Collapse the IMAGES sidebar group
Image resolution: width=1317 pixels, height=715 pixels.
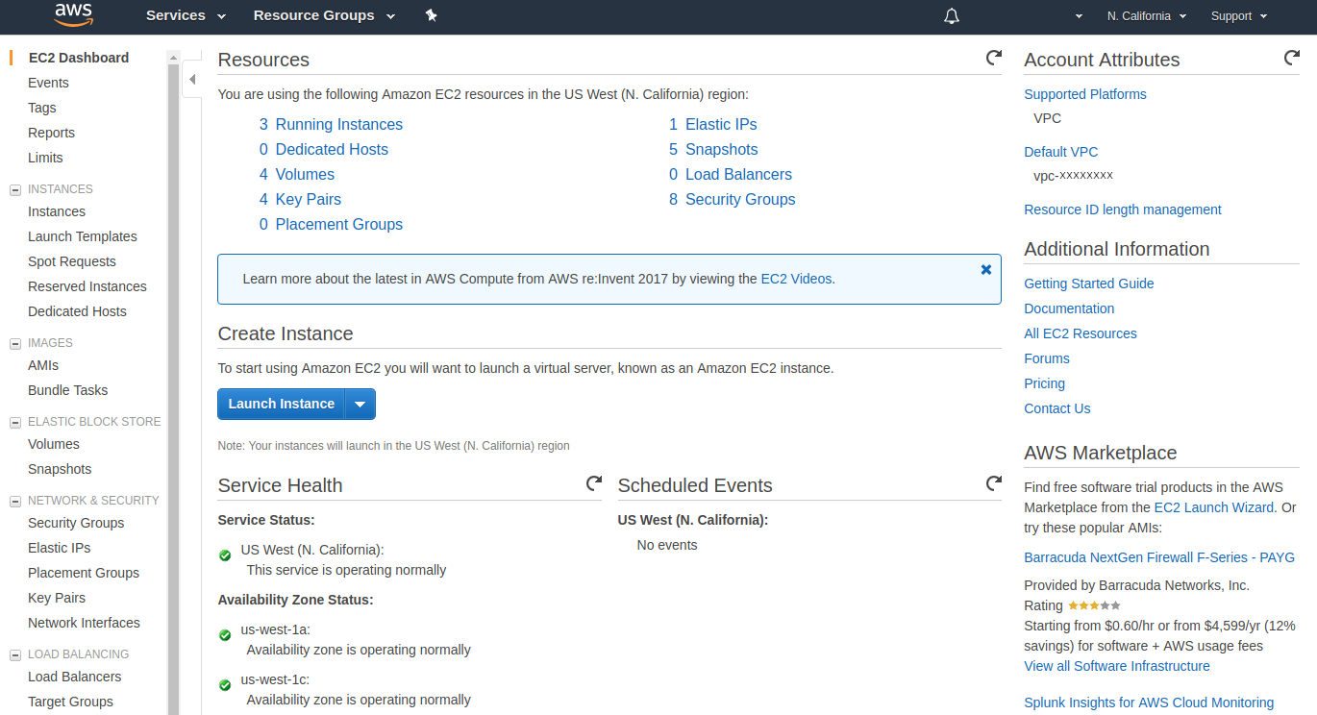(14, 344)
